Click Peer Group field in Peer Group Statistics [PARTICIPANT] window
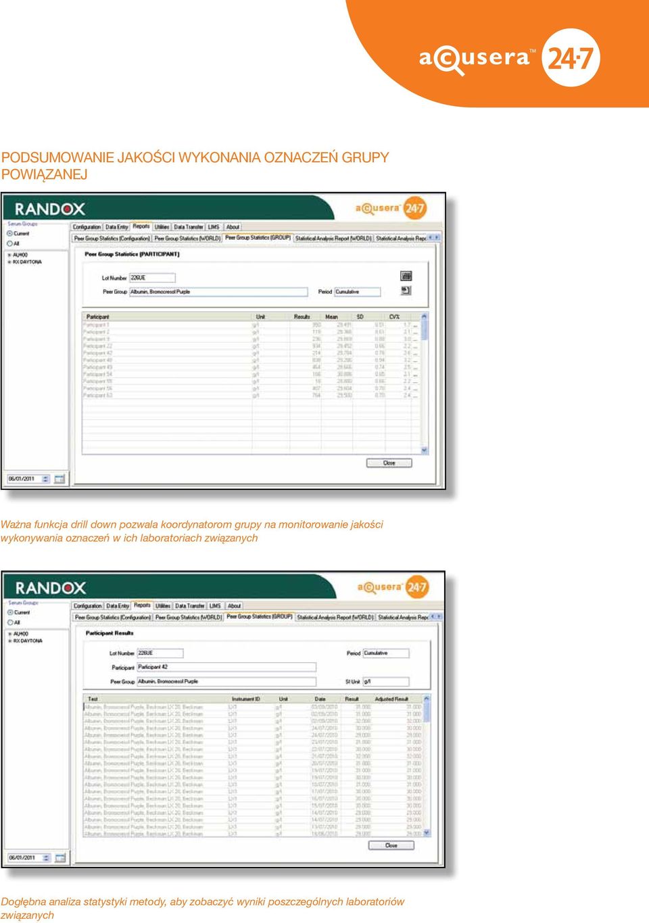The height and width of the screenshot is (923, 649). 218,292
